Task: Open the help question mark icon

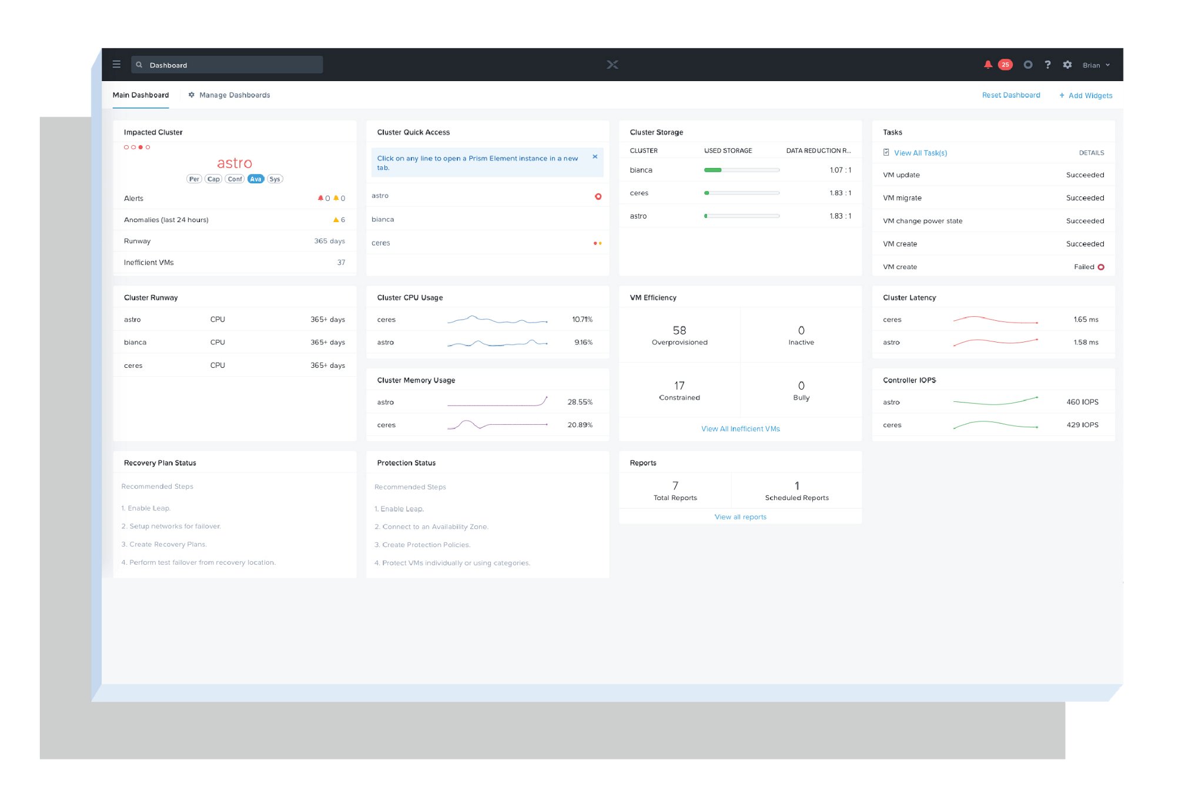Action: 1047,65
